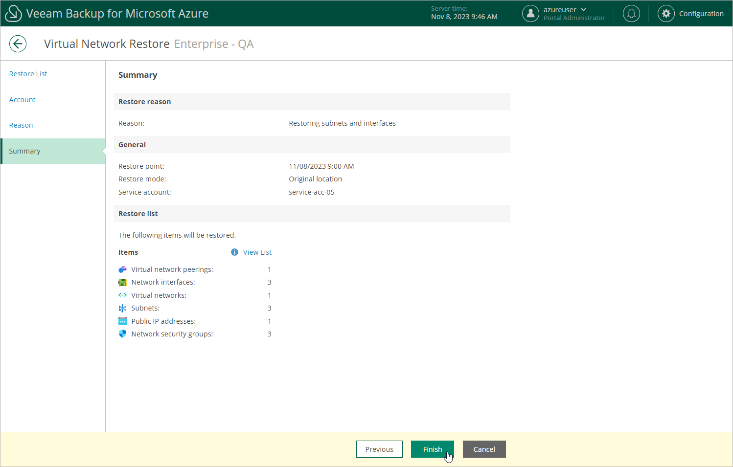The width and height of the screenshot is (733, 467).
Task: Click the Summary page heading
Action: [138, 75]
